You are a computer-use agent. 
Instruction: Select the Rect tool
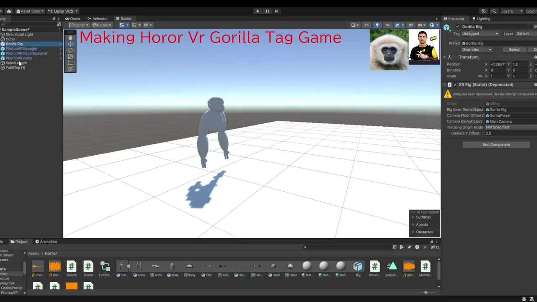tap(70, 63)
